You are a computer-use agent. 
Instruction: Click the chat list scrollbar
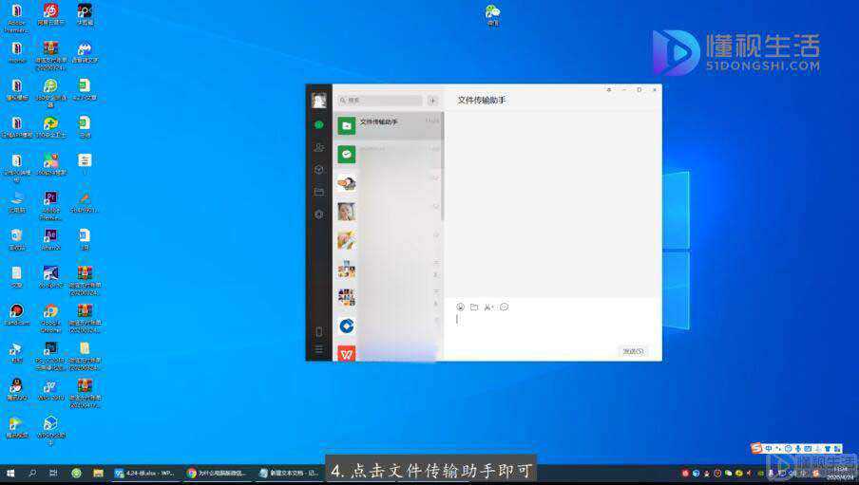[x=442, y=167]
